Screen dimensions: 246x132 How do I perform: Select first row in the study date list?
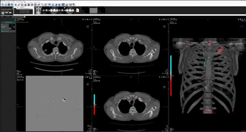click(23, 9)
